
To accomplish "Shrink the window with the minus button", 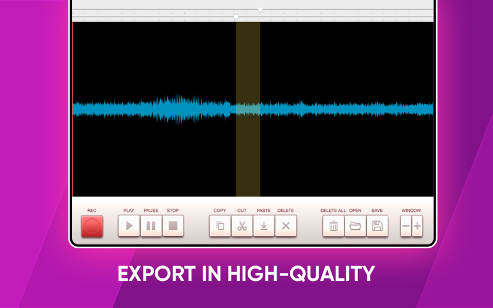I will (406, 225).
